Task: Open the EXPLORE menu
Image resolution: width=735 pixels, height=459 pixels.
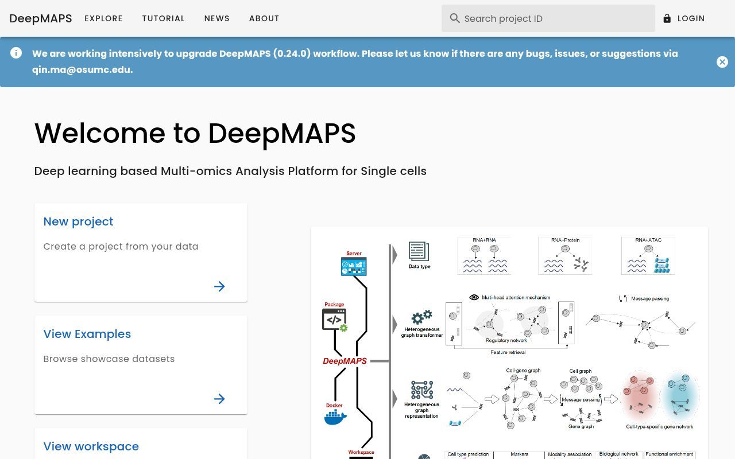Action: coord(103,18)
